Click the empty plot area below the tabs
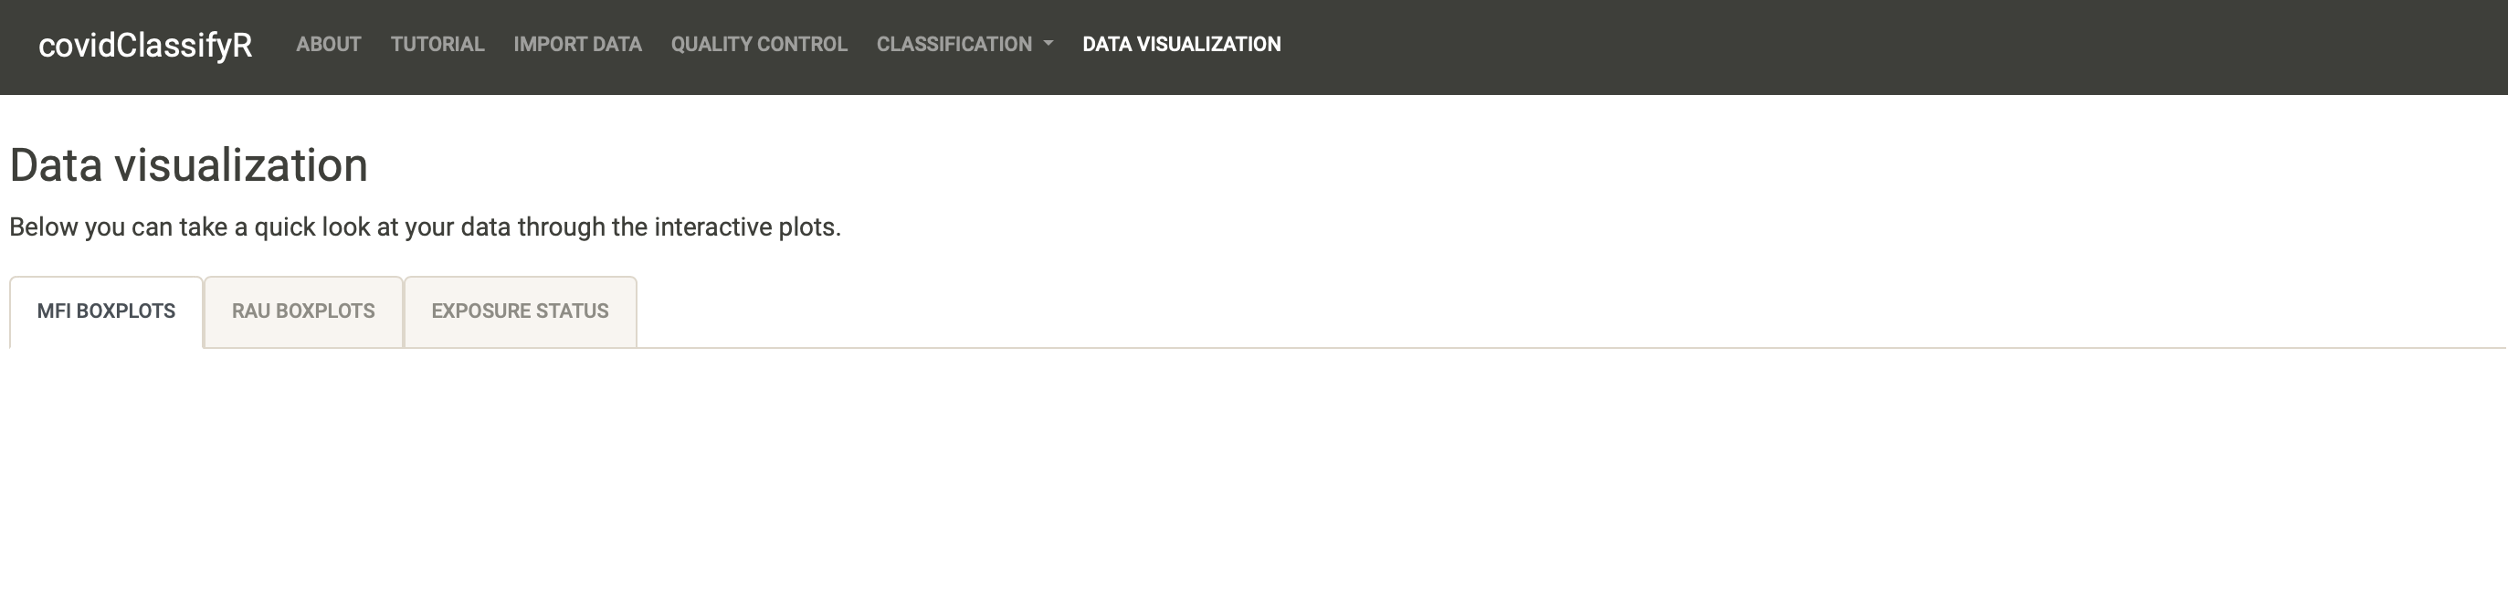The image size is (2508, 601). click(1254, 474)
